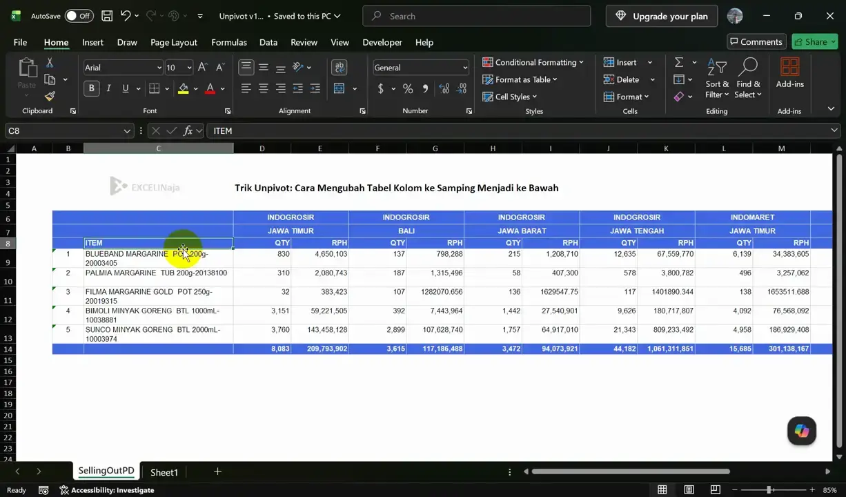Screen dimensions: 846x497
Task: Click Increase Decimal icon
Action: [x=444, y=88]
